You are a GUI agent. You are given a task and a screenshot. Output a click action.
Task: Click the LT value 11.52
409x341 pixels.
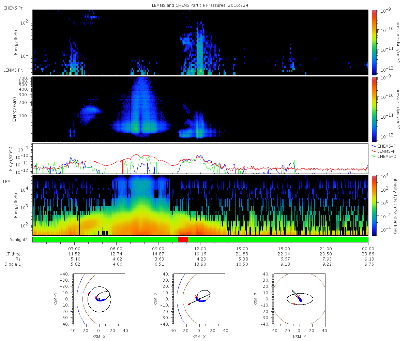[74, 254]
